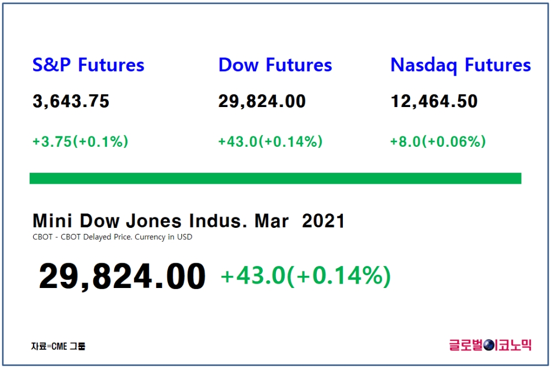Select the Dow price 29,824.00 in top row
Screen dimensions: 552x368
[x=262, y=102]
